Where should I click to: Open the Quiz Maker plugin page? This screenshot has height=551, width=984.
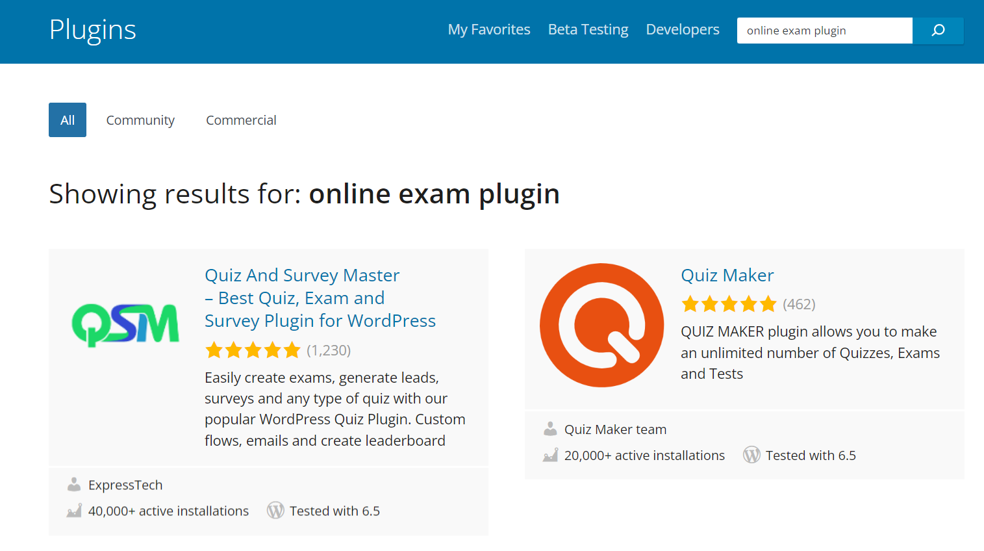click(x=727, y=275)
